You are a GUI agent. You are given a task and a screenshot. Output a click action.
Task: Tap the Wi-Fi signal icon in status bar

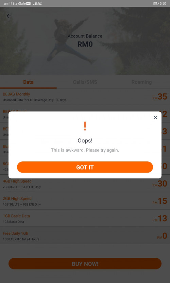(39, 3)
